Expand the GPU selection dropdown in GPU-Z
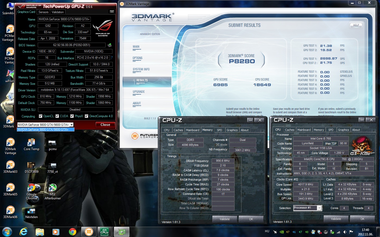 click(72, 125)
